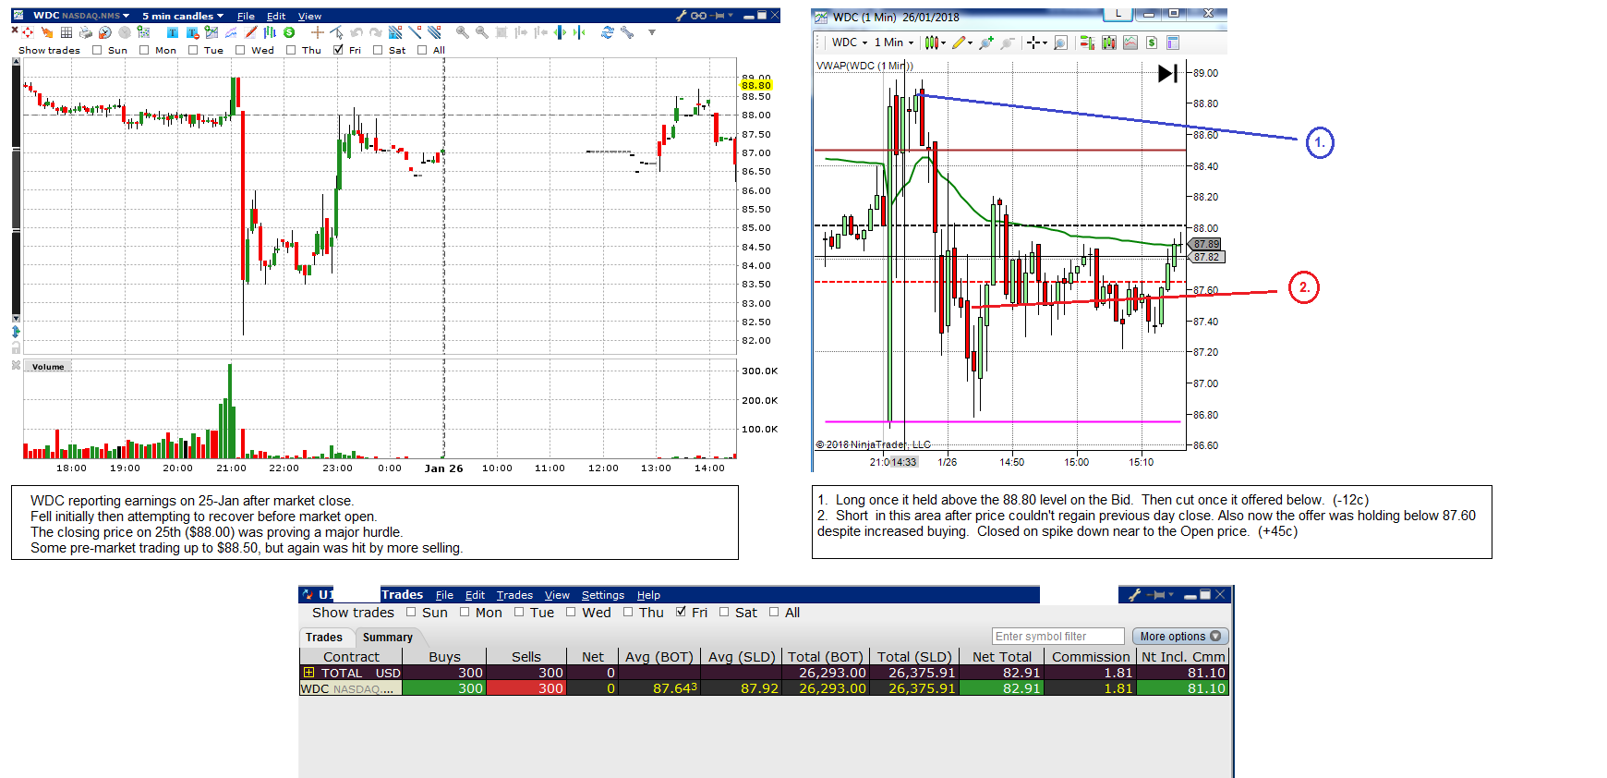The width and height of the screenshot is (1607, 778).
Task: Click the purple panel window icon in NinjaTrader toolbar
Action: pyautogui.click(x=1173, y=43)
